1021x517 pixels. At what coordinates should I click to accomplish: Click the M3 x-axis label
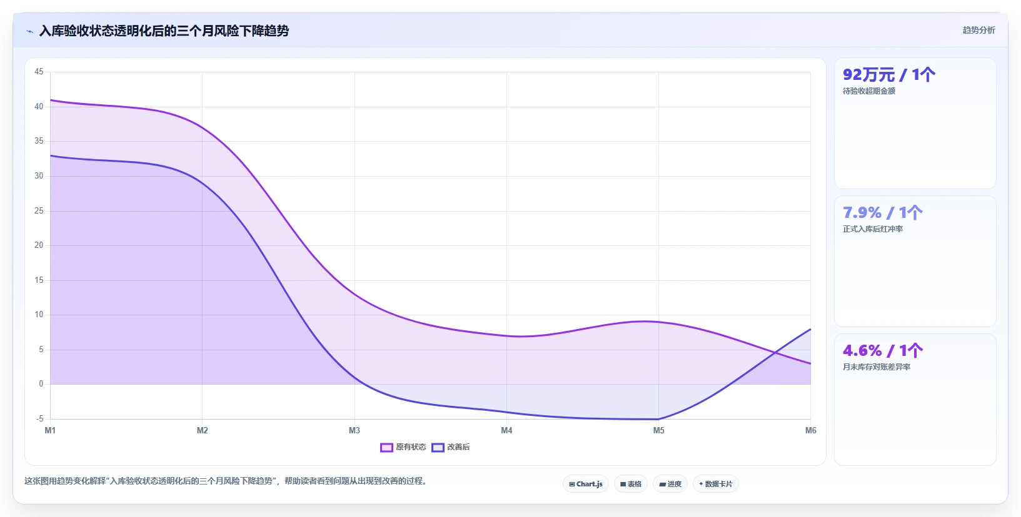point(355,430)
